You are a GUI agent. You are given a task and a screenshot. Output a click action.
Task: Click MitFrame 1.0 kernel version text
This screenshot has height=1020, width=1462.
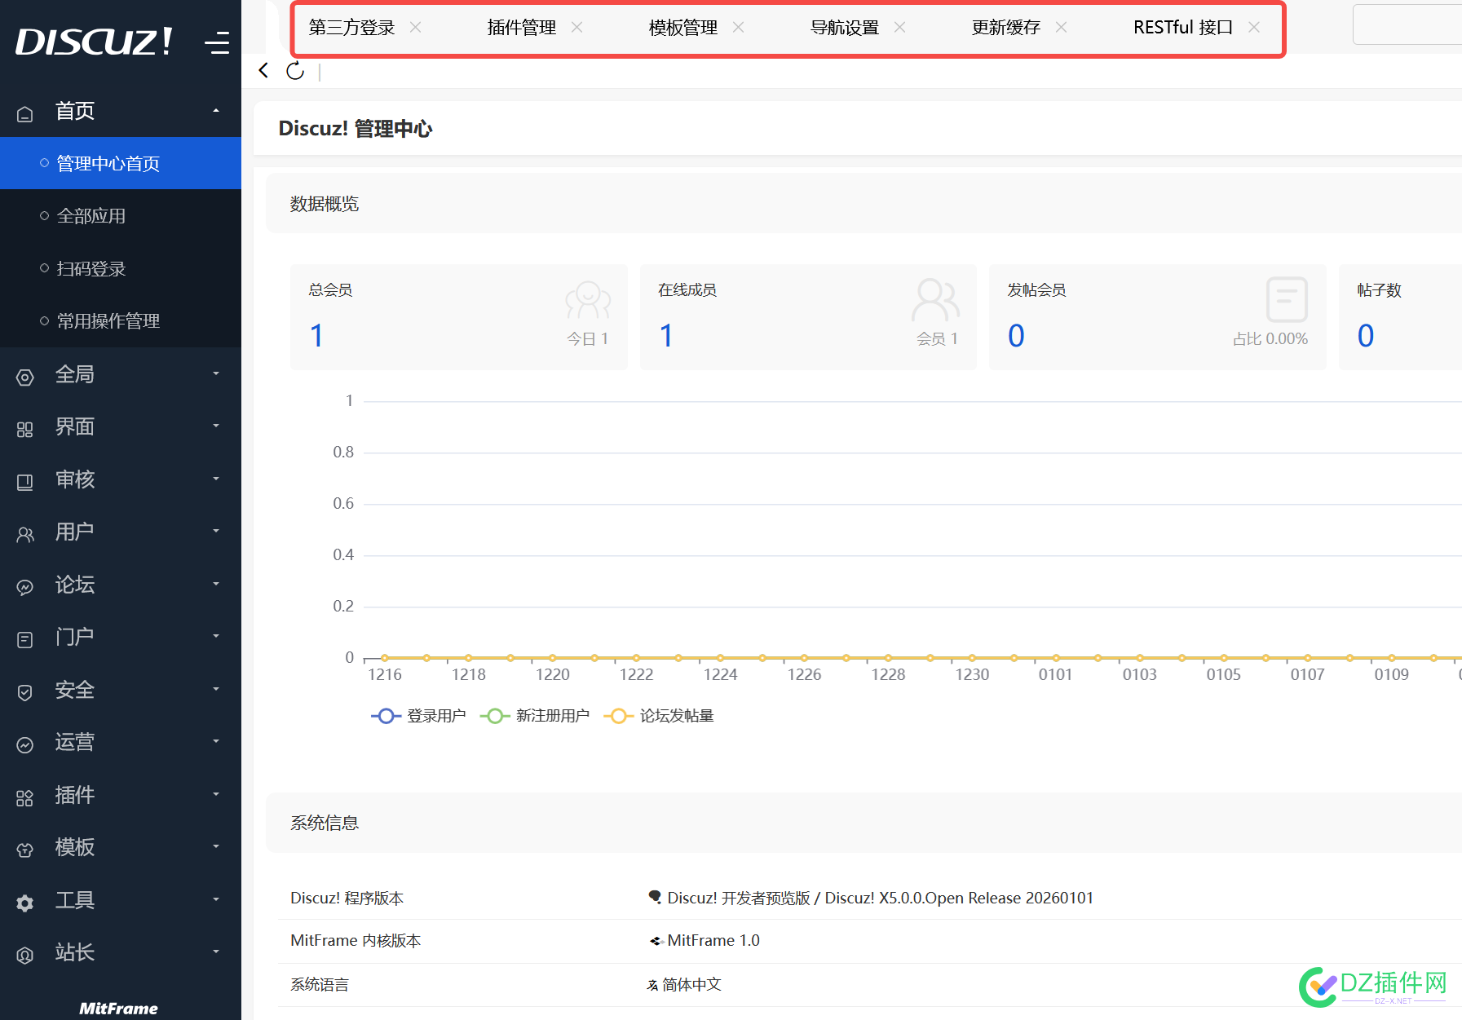click(x=713, y=940)
